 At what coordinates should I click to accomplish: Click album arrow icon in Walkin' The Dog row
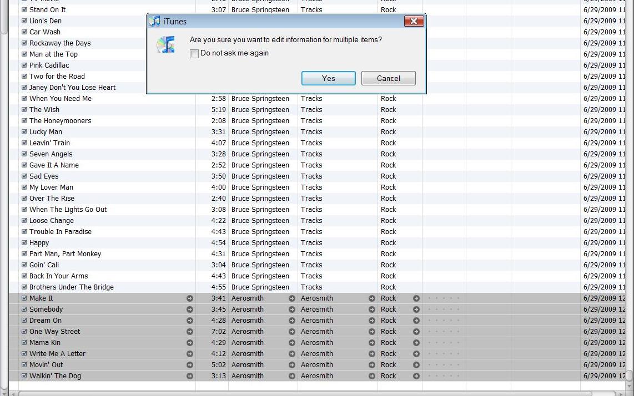point(371,376)
